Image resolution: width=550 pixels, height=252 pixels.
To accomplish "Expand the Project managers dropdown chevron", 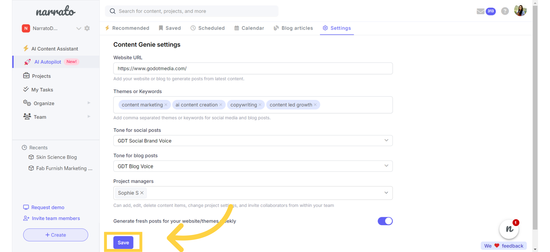I will pos(386,193).
